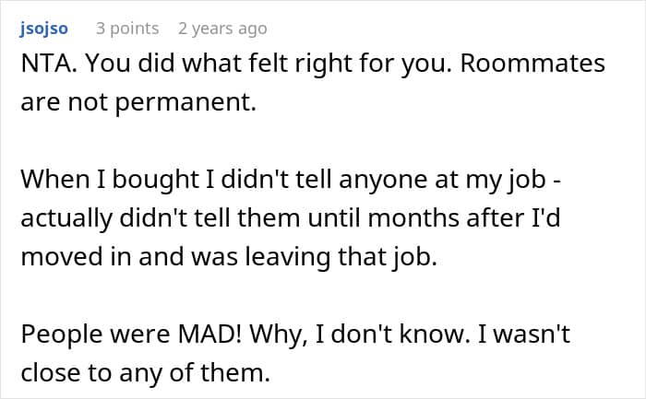Click the word Why in the last paragraph

click(279, 334)
